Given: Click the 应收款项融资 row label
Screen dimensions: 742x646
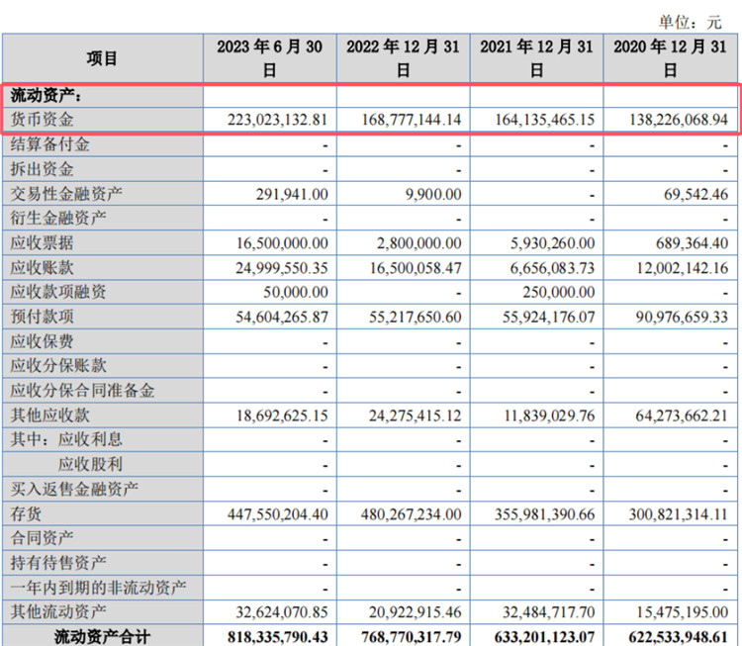Looking at the screenshot, I should click(x=57, y=292).
